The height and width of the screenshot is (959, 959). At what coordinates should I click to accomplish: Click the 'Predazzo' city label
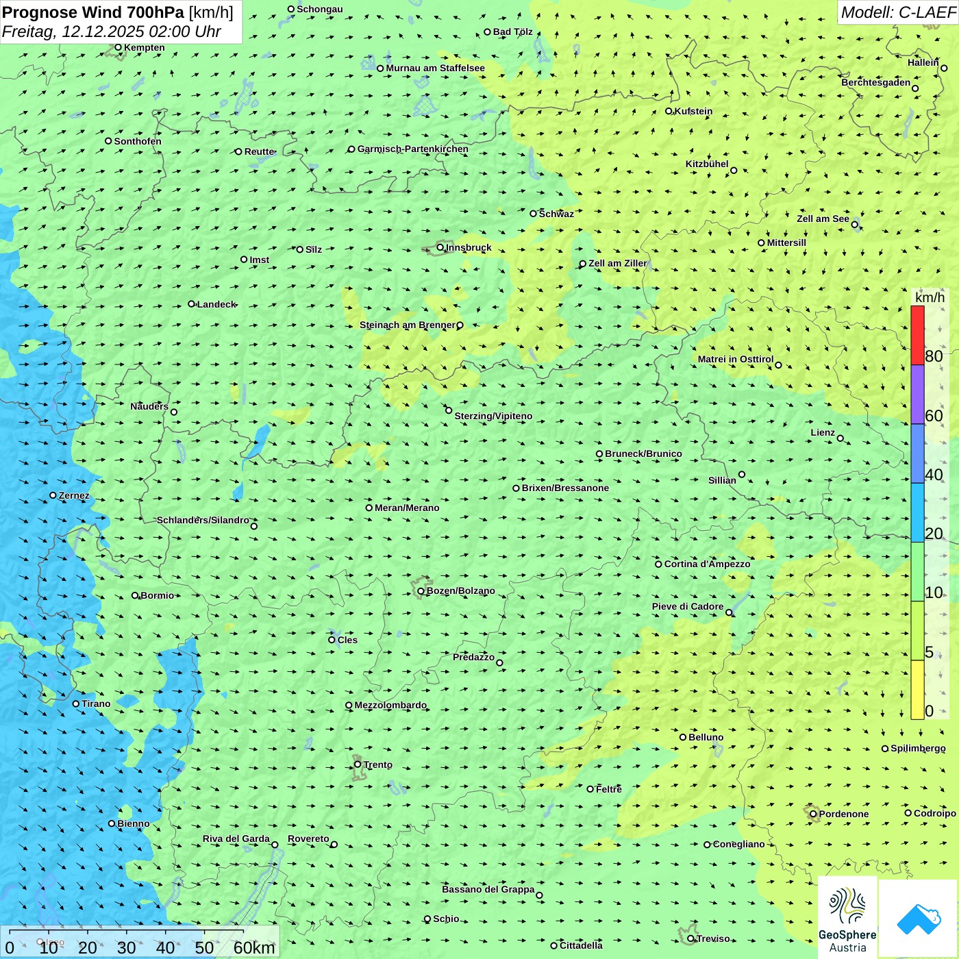473,657
